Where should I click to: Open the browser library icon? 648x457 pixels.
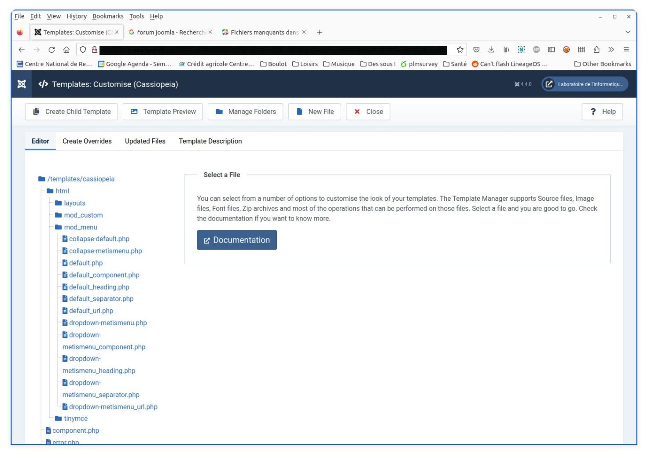[506, 50]
